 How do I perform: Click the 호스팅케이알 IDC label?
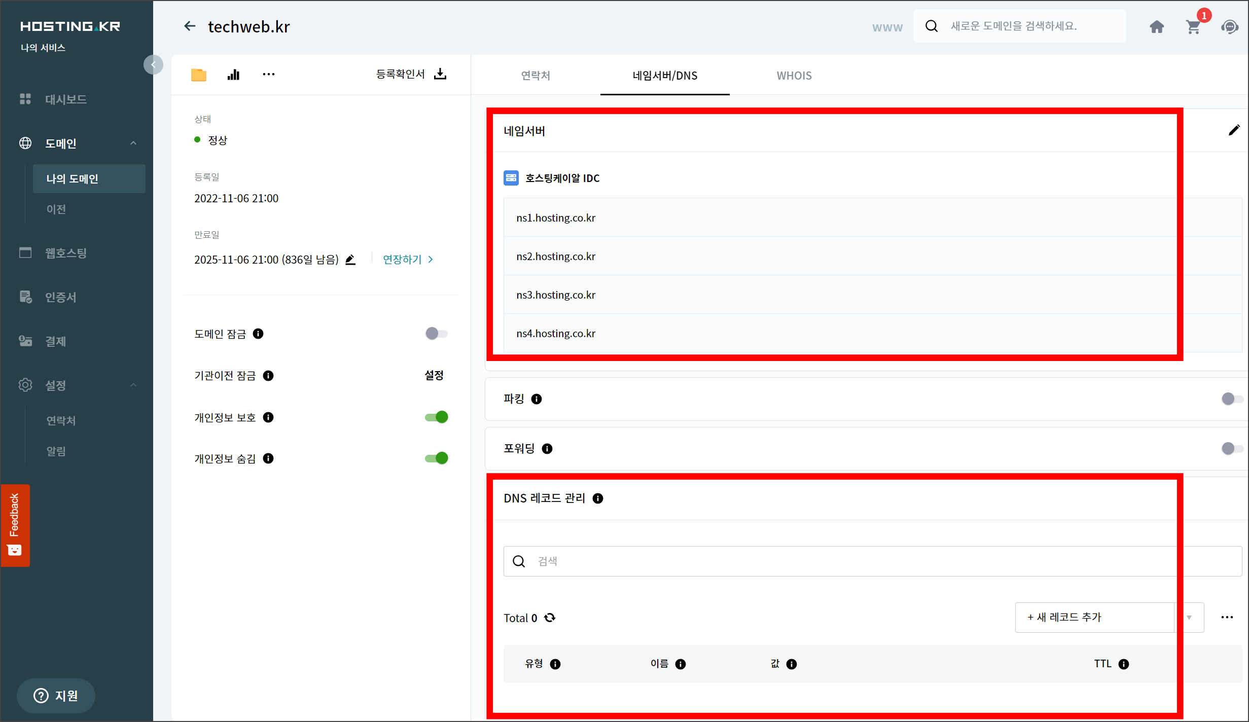[x=562, y=178]
